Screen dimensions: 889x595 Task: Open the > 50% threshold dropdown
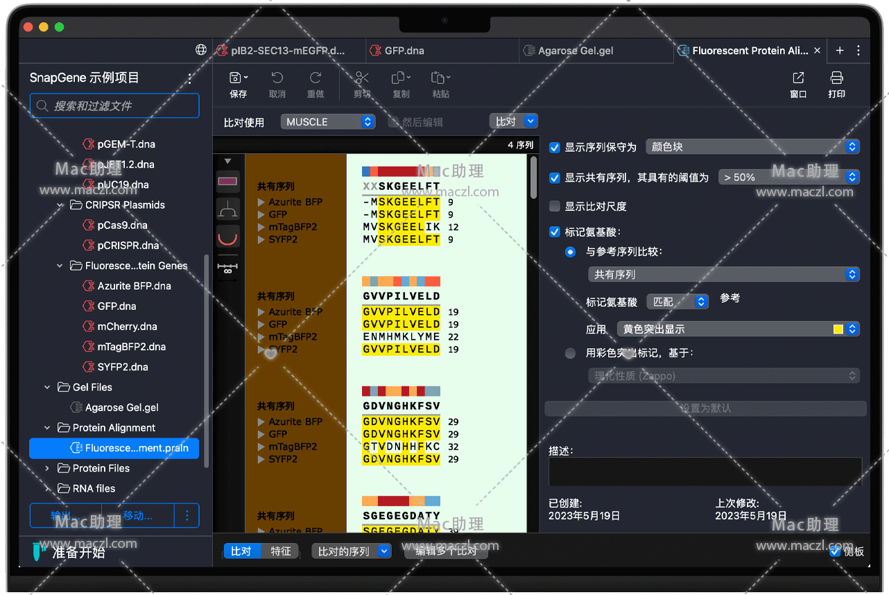tap(788, 177)
